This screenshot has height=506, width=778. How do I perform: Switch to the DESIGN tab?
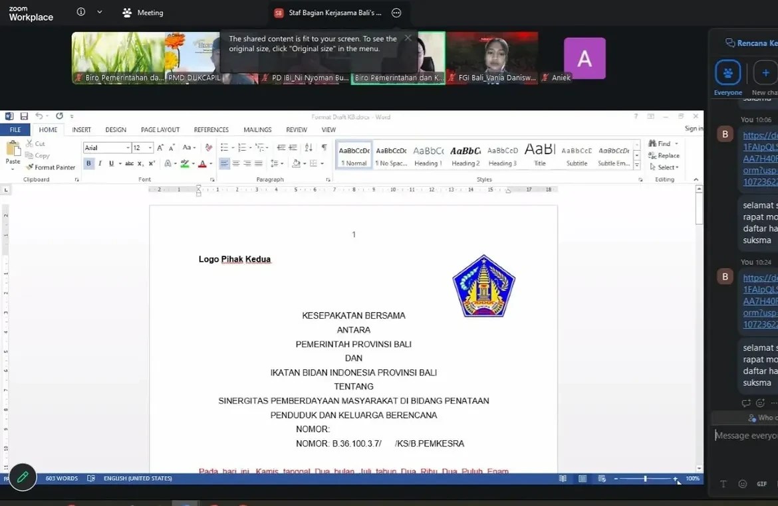point(116,130)
